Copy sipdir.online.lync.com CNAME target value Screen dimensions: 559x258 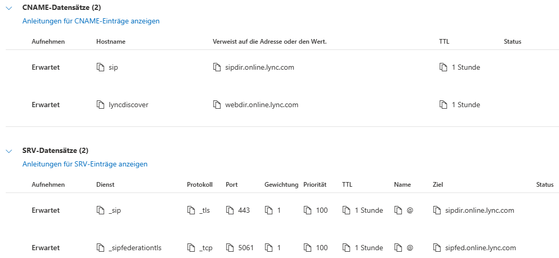click(217, 68)
